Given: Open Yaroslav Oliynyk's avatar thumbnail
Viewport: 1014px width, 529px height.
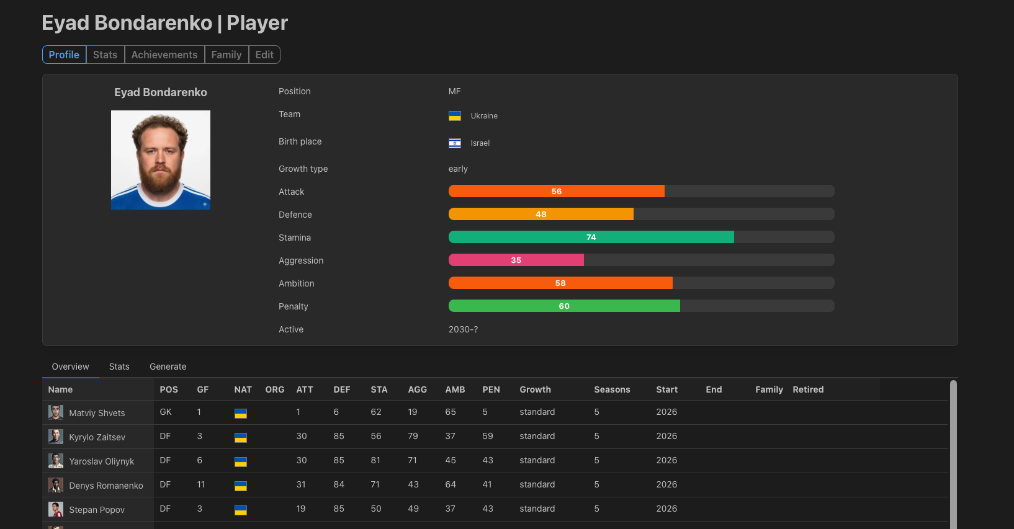Looking at the screenshot, I should click(56, 461).
